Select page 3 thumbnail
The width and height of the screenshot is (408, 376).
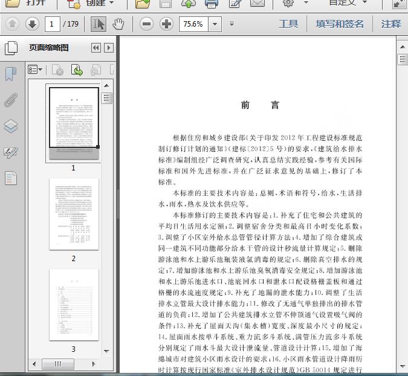click(74, 305)
